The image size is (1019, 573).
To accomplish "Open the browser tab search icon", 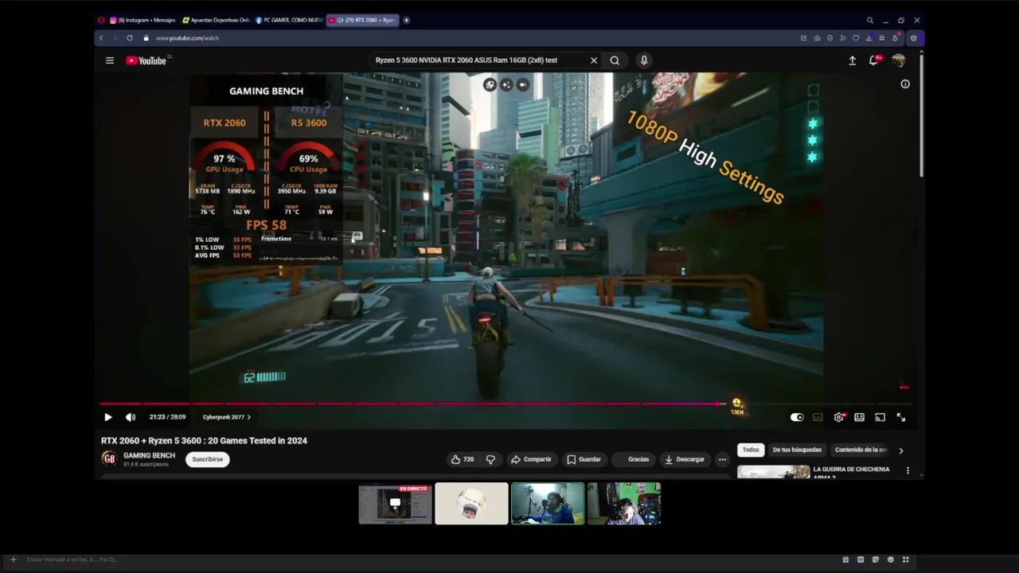I will (x=869, y=20).
